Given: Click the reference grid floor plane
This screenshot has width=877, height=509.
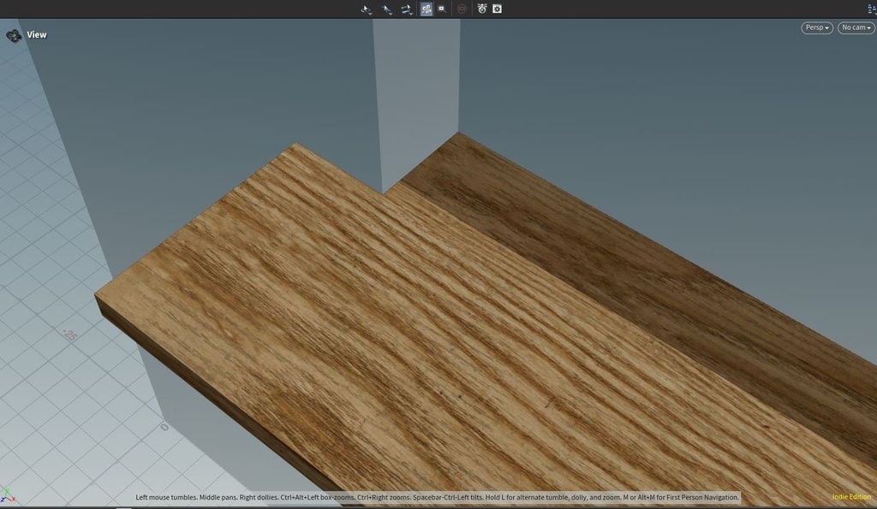Looking at the screenshot, I should click(x=51, y=385).
